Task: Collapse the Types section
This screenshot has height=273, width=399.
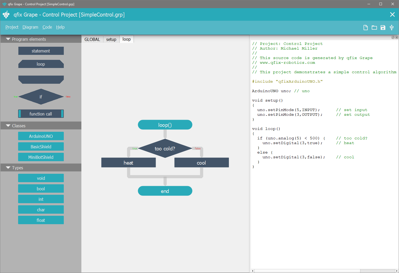Action: pyautogui.click(x=8, y=168)
